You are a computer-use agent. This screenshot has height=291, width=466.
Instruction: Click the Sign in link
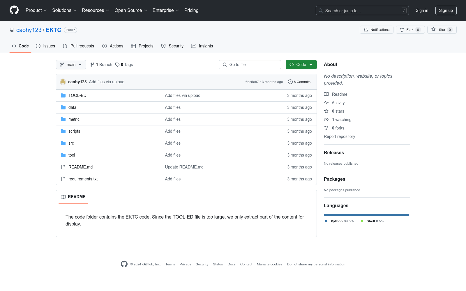[422, 10]
